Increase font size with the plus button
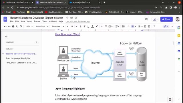The image size is (183, 103). tap(76, 27)
